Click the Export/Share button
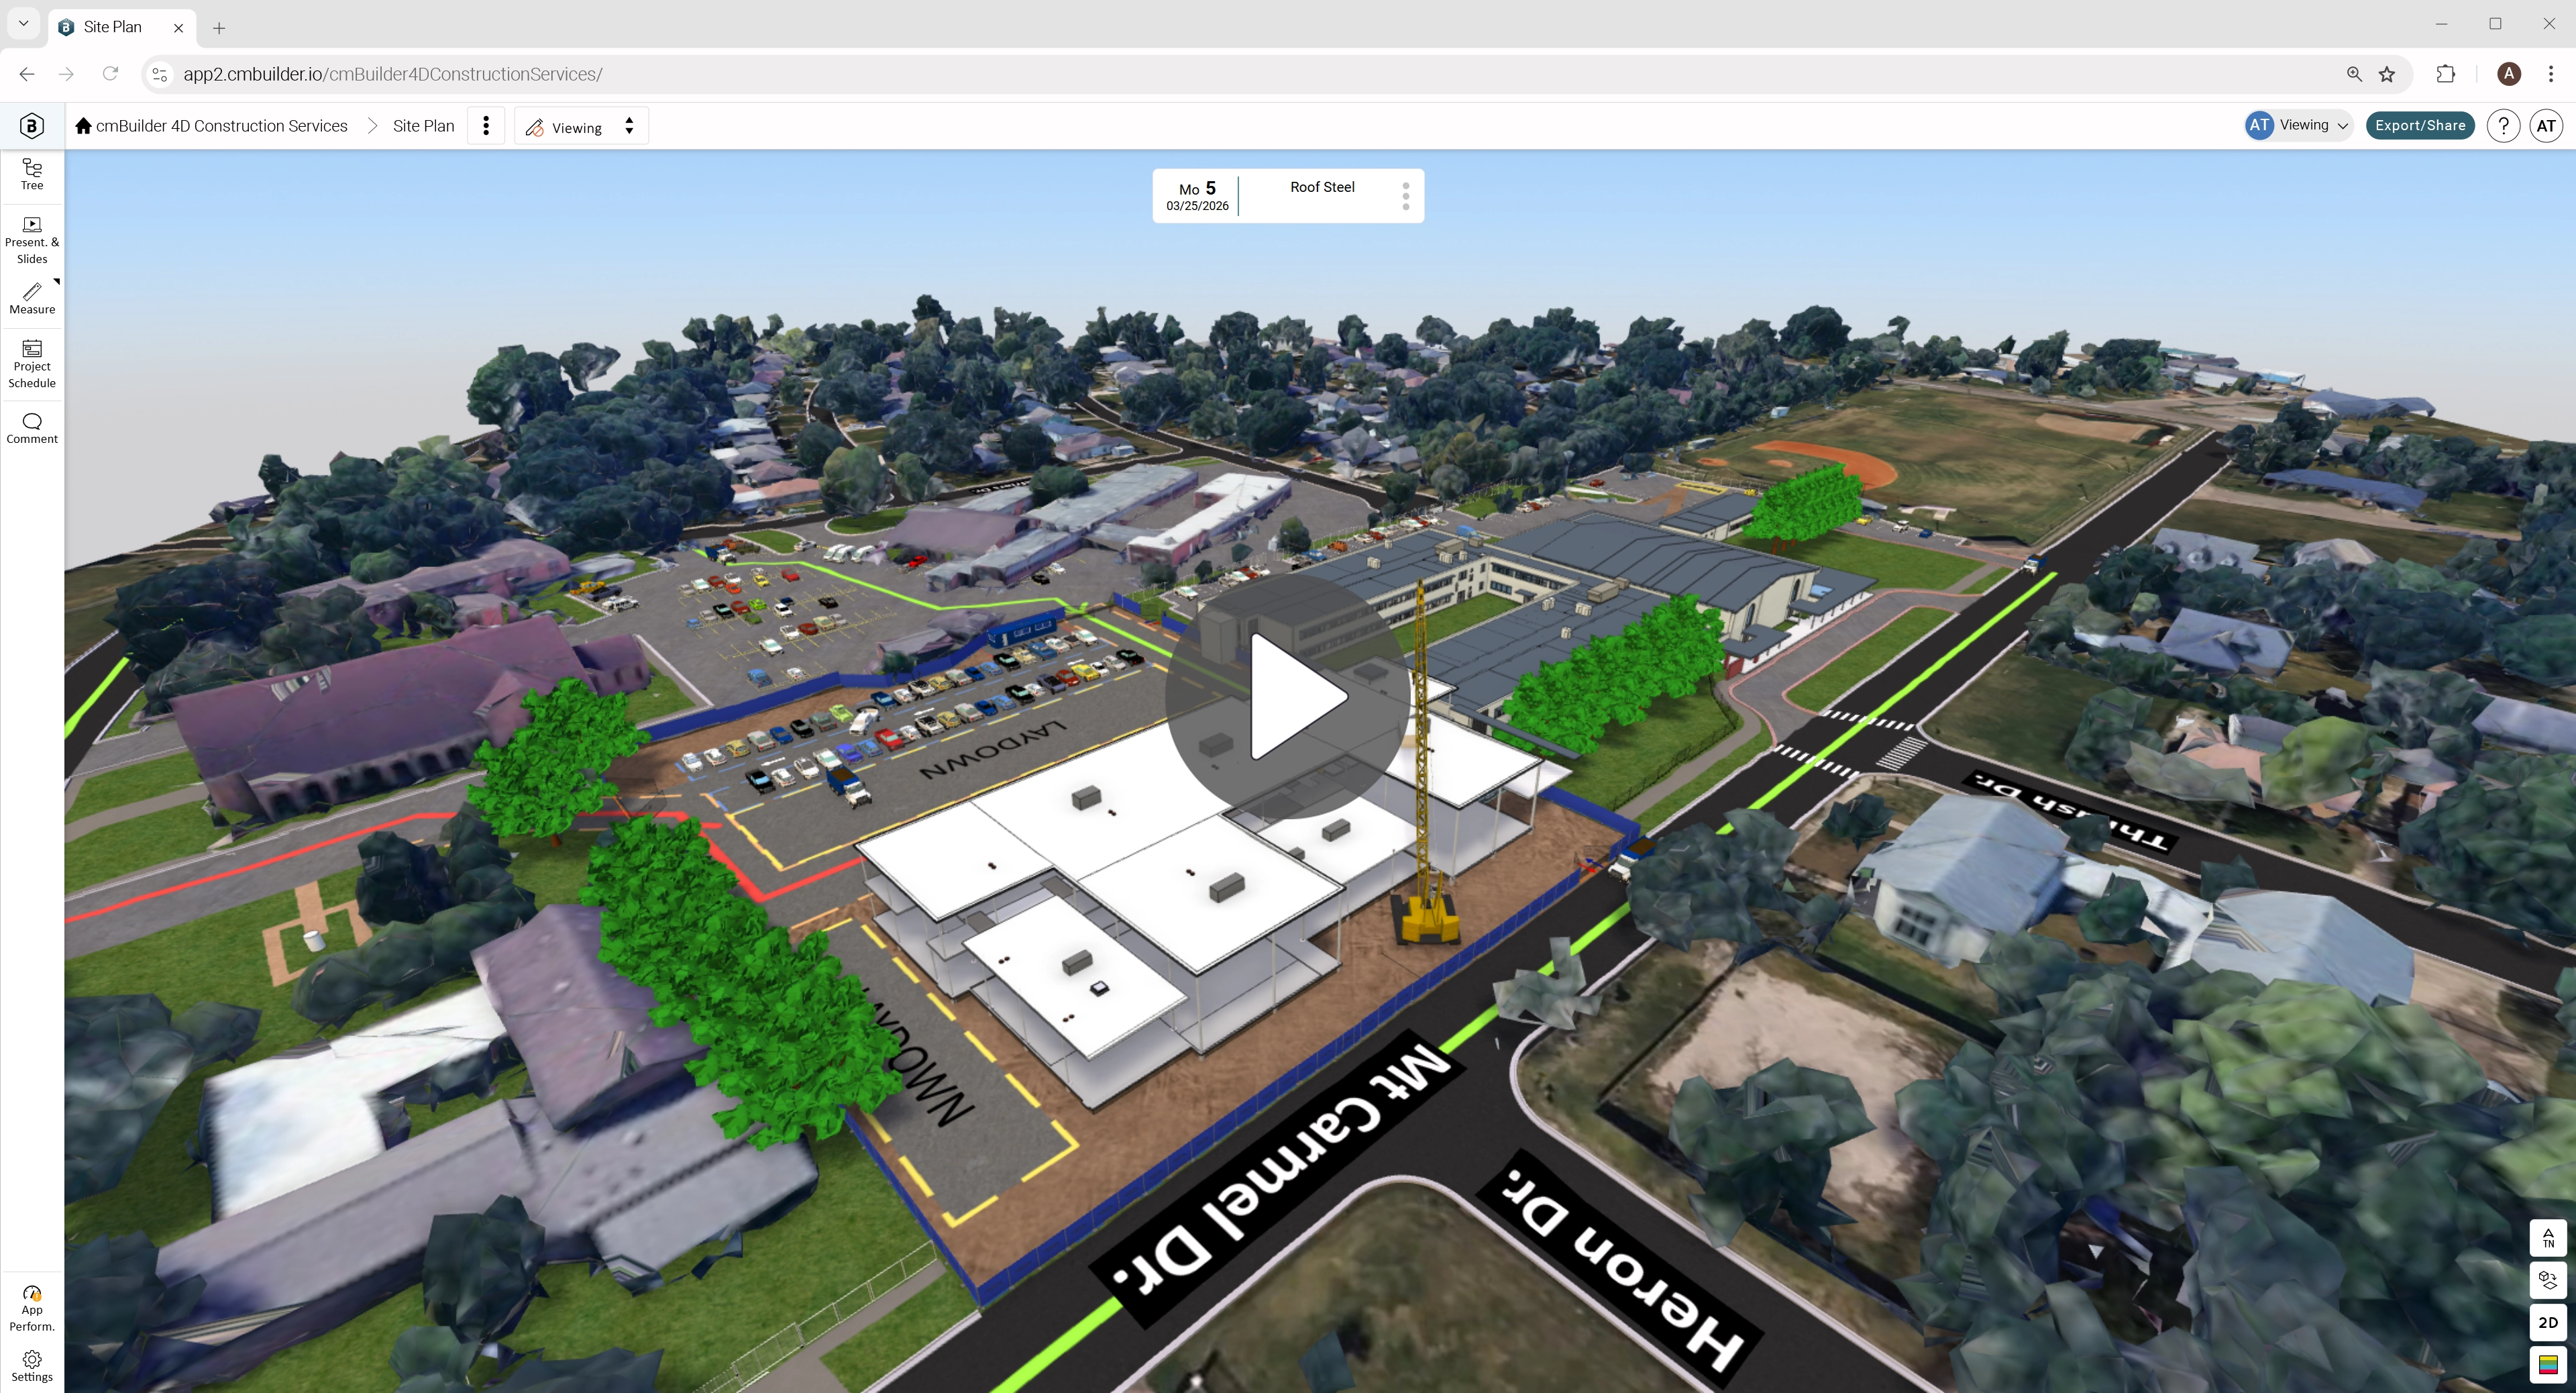This screenshot has width=2576, height=1393. [2420, 125]
